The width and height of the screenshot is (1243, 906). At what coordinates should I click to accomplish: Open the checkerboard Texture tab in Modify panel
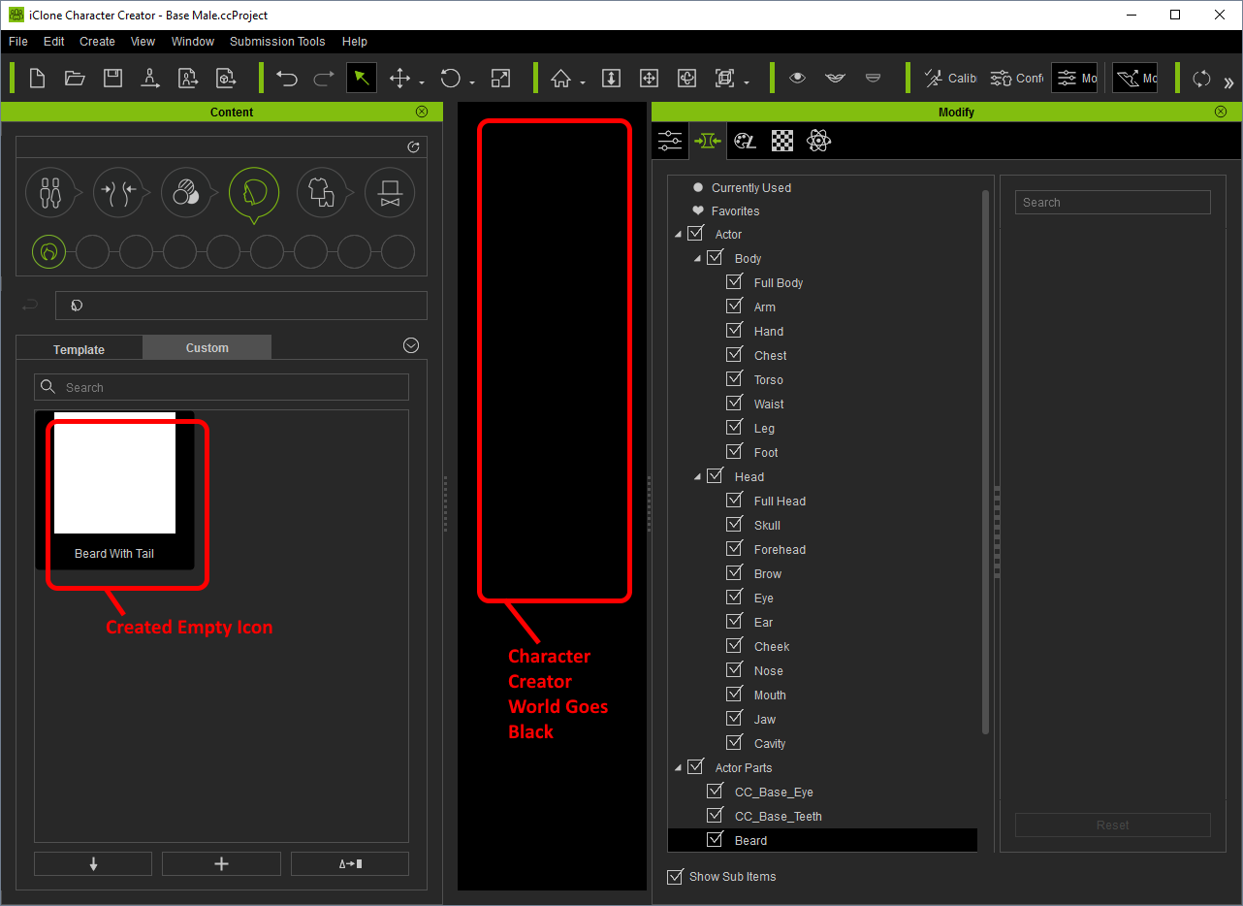(x=781, y=141)
